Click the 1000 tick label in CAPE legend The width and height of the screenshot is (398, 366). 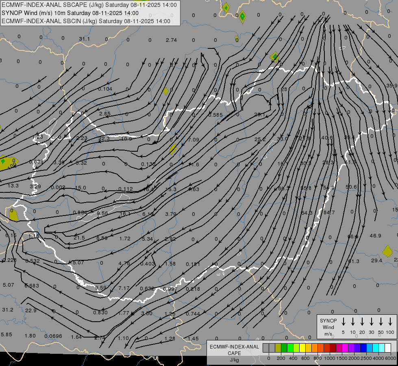[x=329, y=358]
